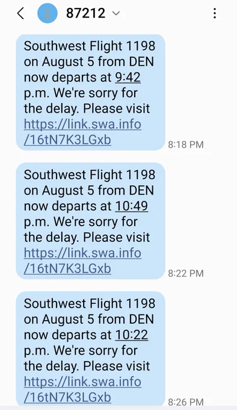237x410 pixels.
Task: Select 'Southwest Flight 1198' text in first message
Action: click(x=90, y=46)
